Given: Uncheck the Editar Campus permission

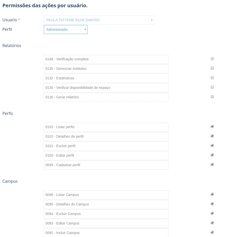Looking at the screenshot, I should click(212, 223).
